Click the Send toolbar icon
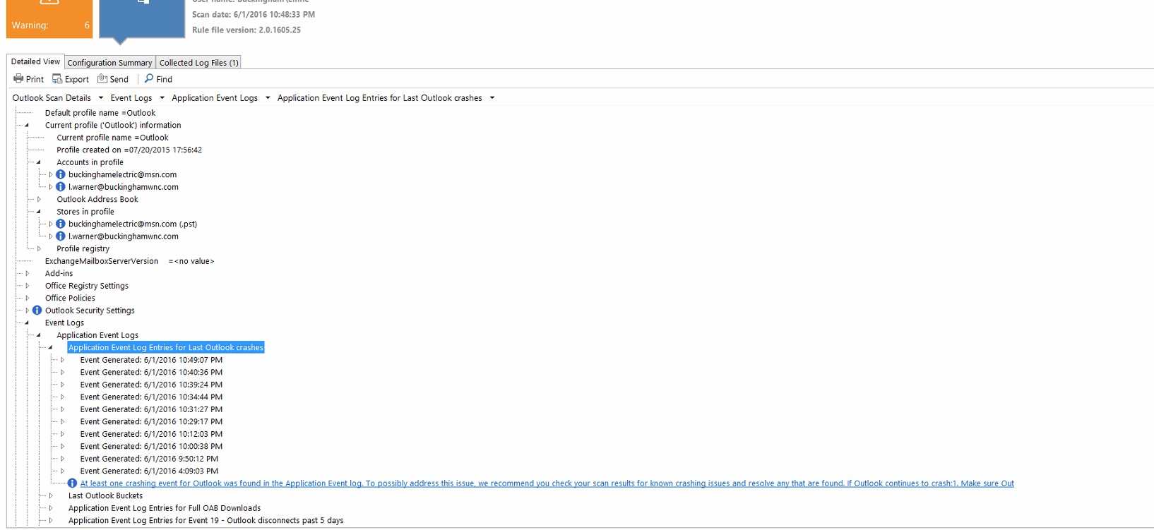 point(102,79)
